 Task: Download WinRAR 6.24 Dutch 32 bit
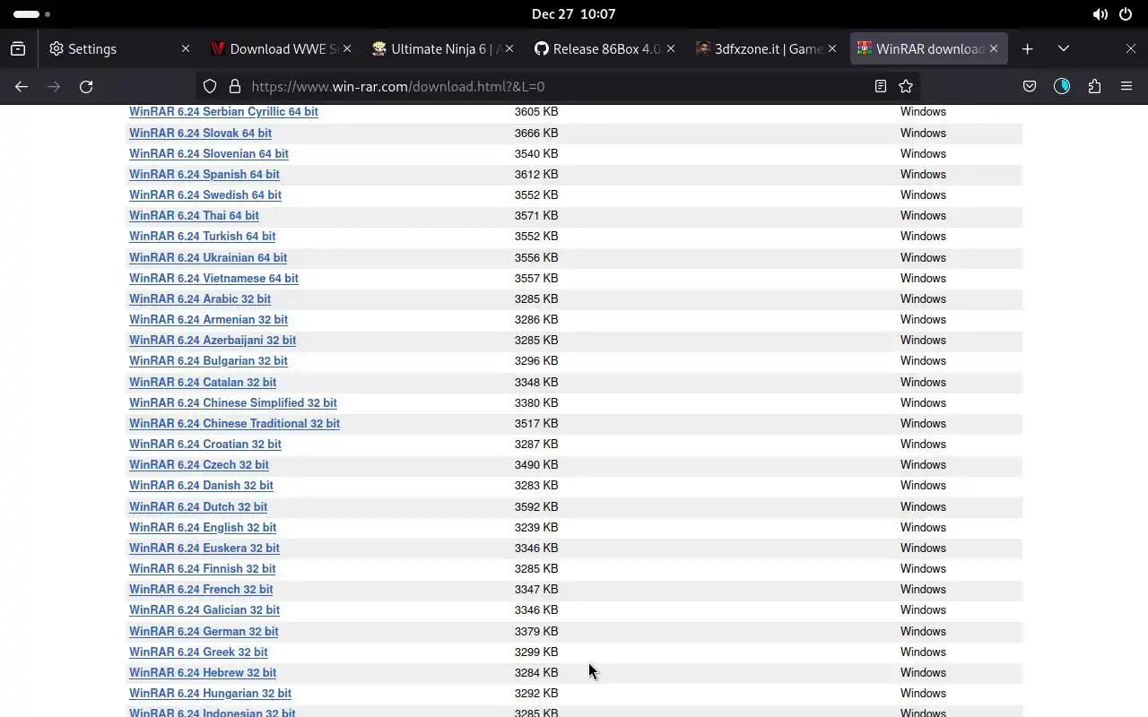tap(198, 506)
